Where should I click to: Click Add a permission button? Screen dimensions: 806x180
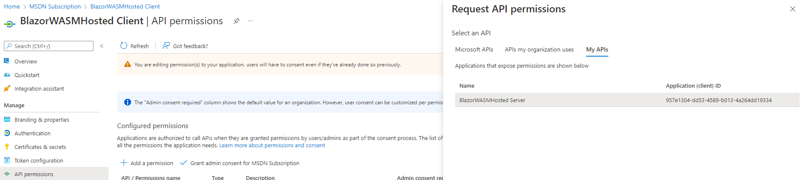147,163
